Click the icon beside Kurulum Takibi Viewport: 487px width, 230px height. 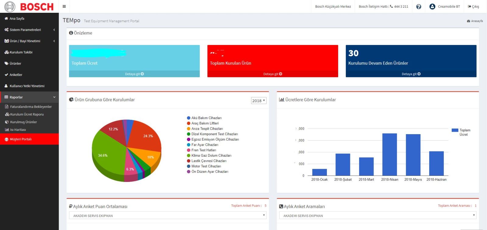click(7, 52)
